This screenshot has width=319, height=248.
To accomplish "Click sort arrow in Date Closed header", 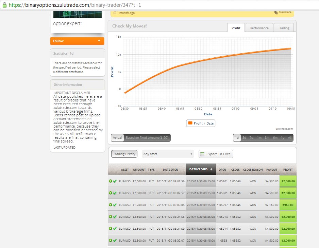I will pyautogui.click(x=212, y=169).
